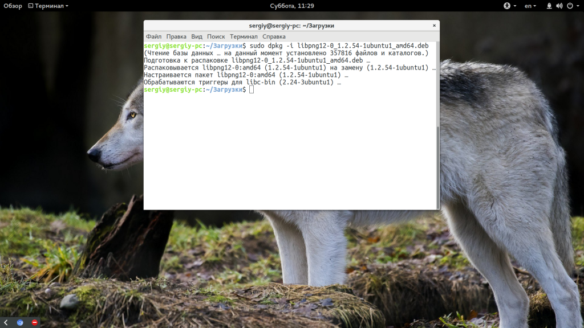Click the network connection icon
This screenshot has height=328, width=584.
[549, 6]
